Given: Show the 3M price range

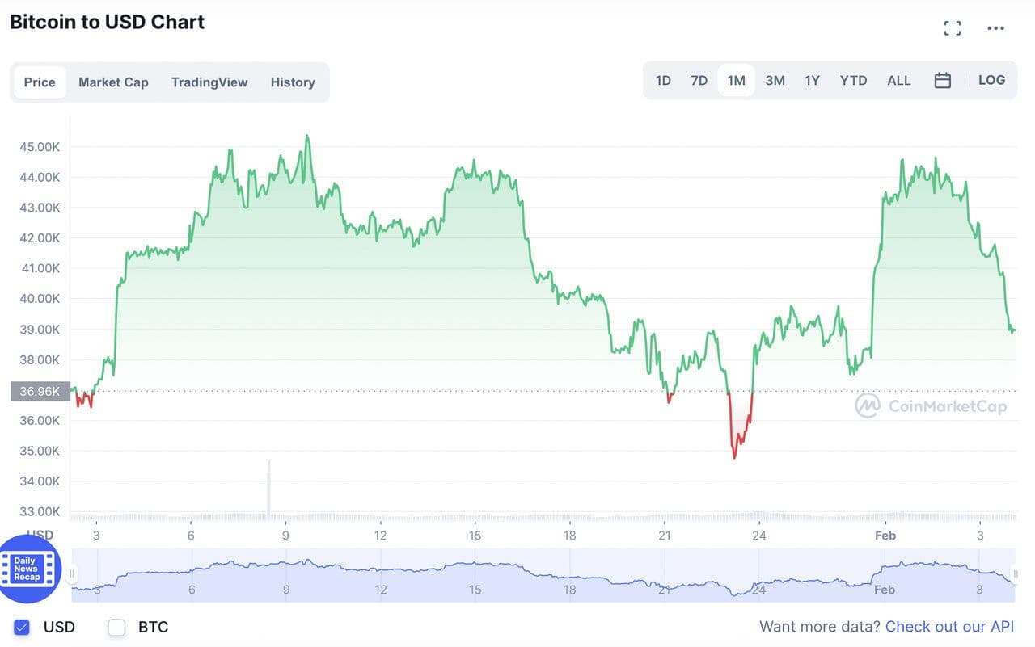Looking at the screenshot, I should [x=775, y=81].
